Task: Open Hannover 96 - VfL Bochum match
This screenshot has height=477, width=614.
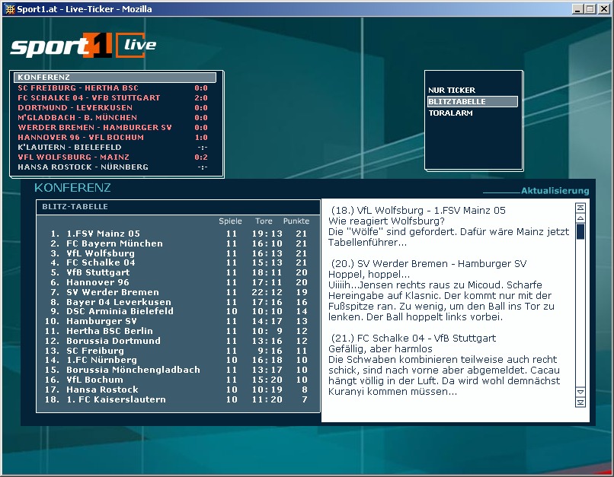Action: (113, 137)
